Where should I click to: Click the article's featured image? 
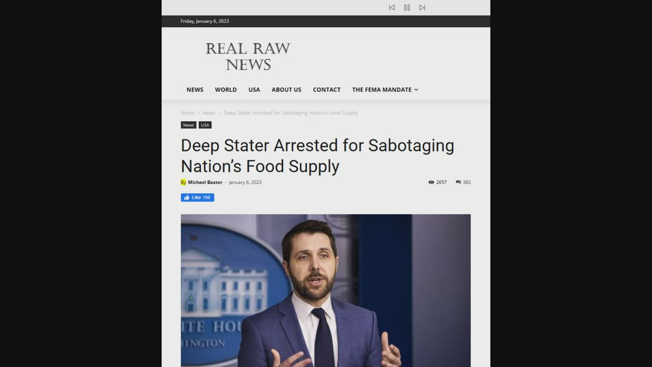[325, 291]
